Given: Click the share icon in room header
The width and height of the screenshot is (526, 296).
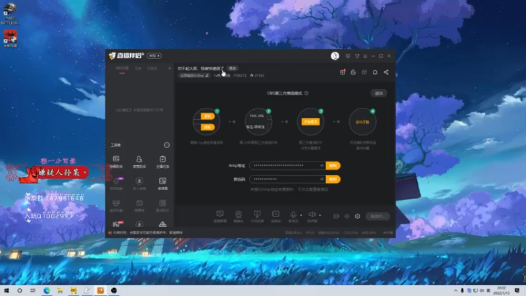Looking at the screenshot, I should click(386, 72).
